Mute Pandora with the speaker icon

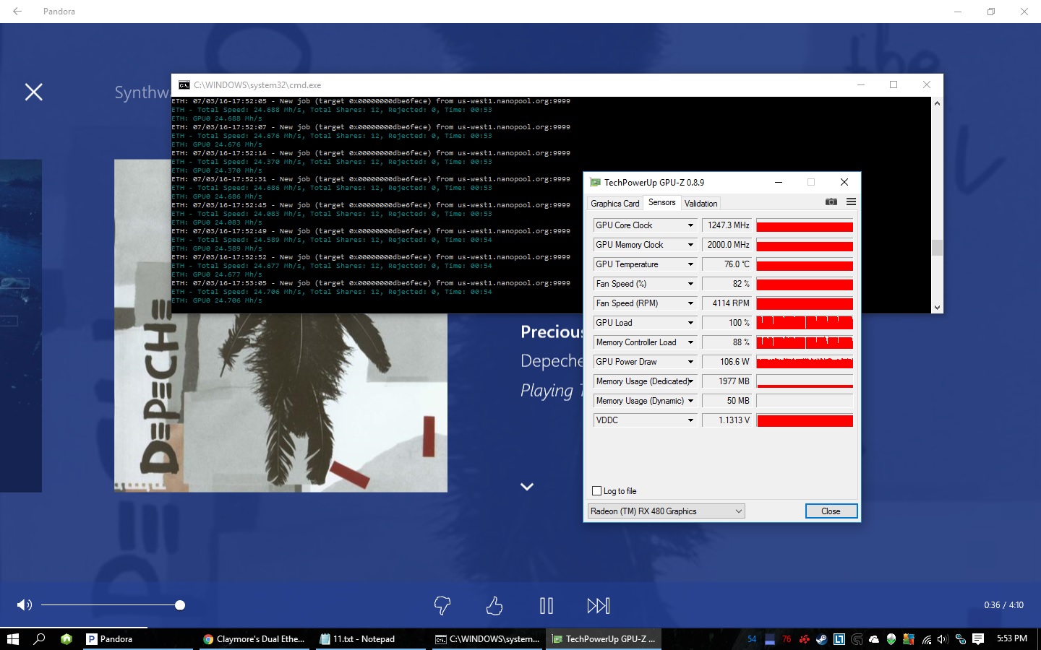click(x=25, y=605)
